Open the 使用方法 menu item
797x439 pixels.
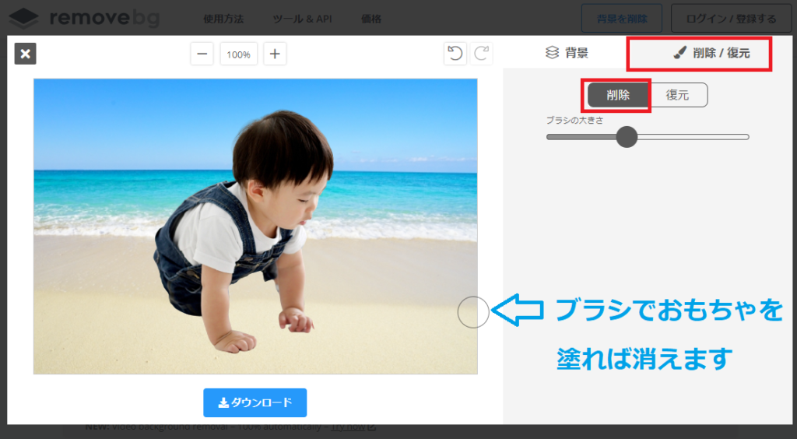tap(223, 19)
